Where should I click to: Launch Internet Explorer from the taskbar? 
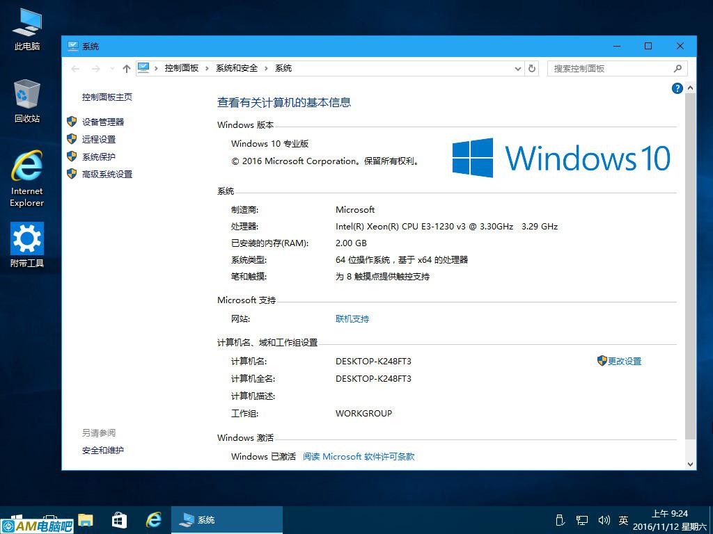[154, 520]
